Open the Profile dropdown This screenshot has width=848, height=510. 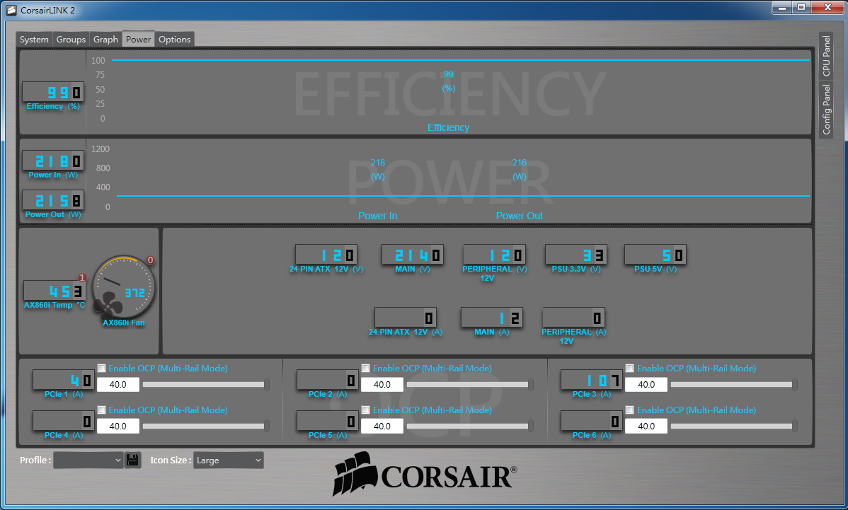pyautogui.click(x=88, y=460)
